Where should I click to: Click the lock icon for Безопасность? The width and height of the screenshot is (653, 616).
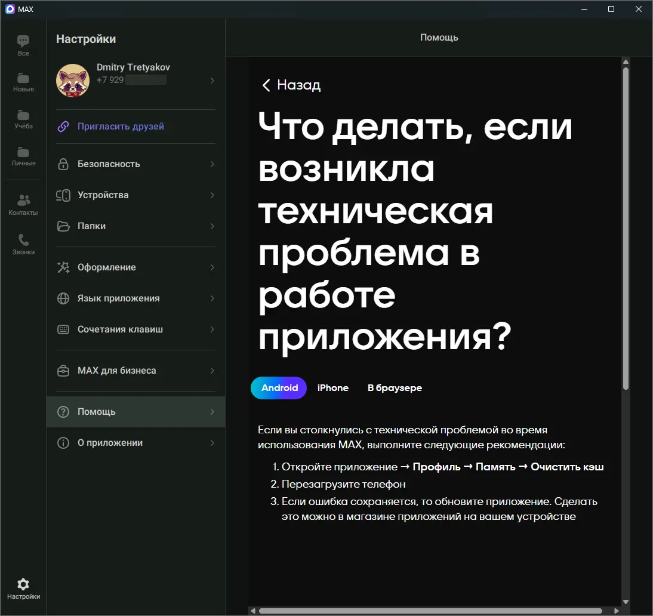coord(63,164)
